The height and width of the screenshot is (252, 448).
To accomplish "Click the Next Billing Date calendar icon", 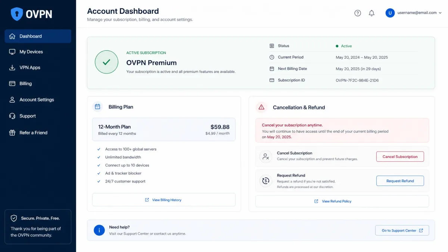I will [x=272, y=69].
